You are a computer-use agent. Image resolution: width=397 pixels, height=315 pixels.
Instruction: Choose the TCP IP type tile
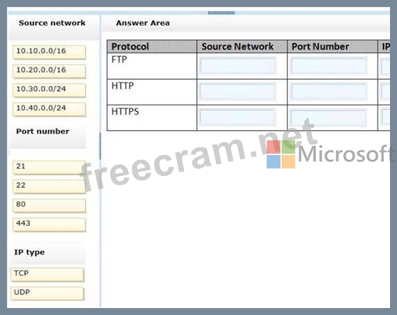click(x=47, y=275)
